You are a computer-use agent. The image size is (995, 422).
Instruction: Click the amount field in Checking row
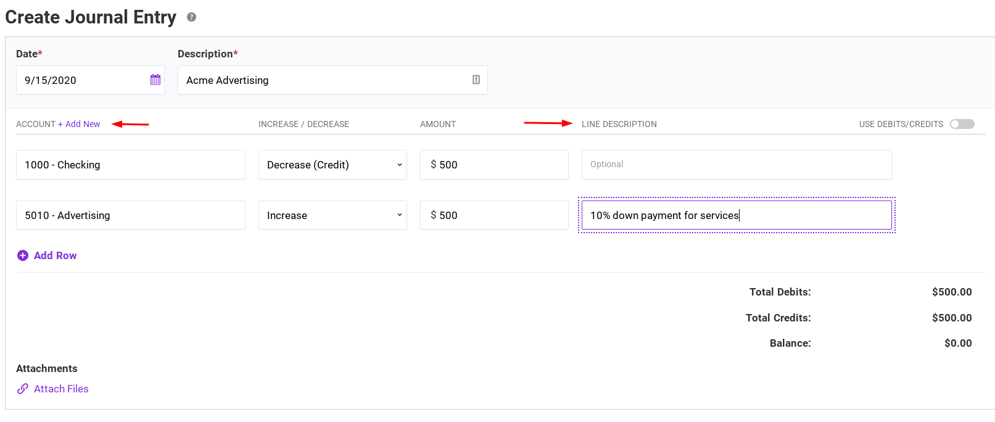point(493,165)
